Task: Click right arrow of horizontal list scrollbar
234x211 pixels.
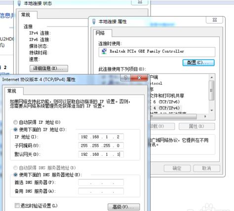Action: pos(205,116)
